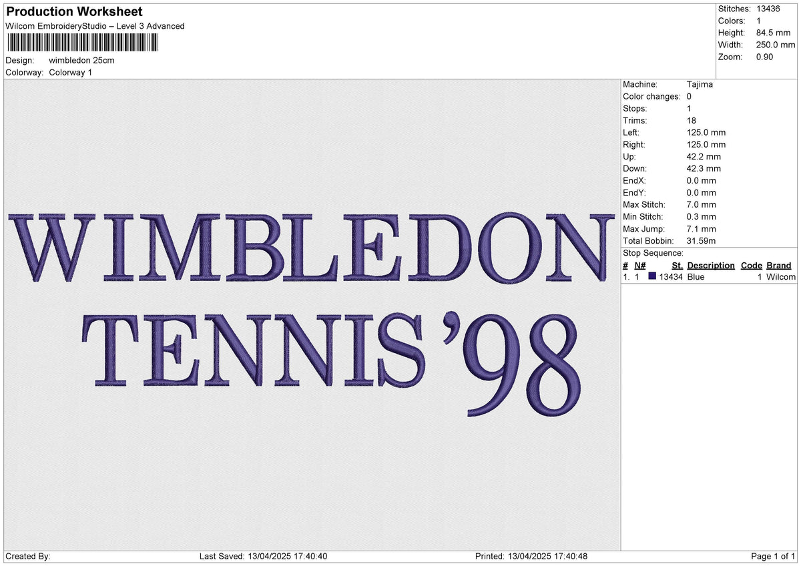Screen dimensions: 801x566
Task: Click the blue thread color swatch
Action: [x=652, y=276]
